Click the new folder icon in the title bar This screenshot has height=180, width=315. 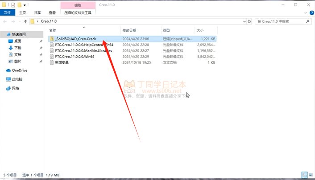click(x=20, y=5)
